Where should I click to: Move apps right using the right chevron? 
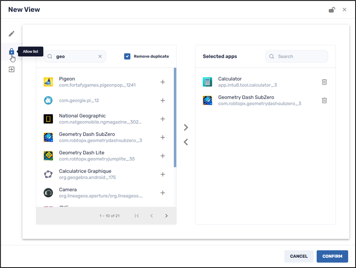click(186, 127)
